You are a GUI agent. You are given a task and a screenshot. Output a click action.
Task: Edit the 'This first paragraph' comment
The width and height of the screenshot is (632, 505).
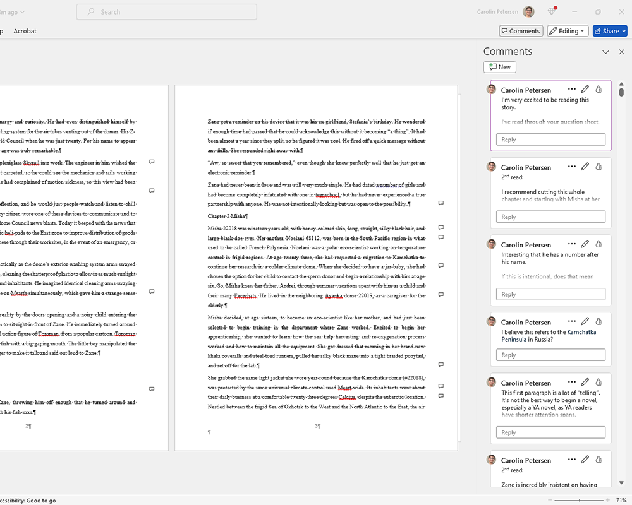(x=585, y=382)
